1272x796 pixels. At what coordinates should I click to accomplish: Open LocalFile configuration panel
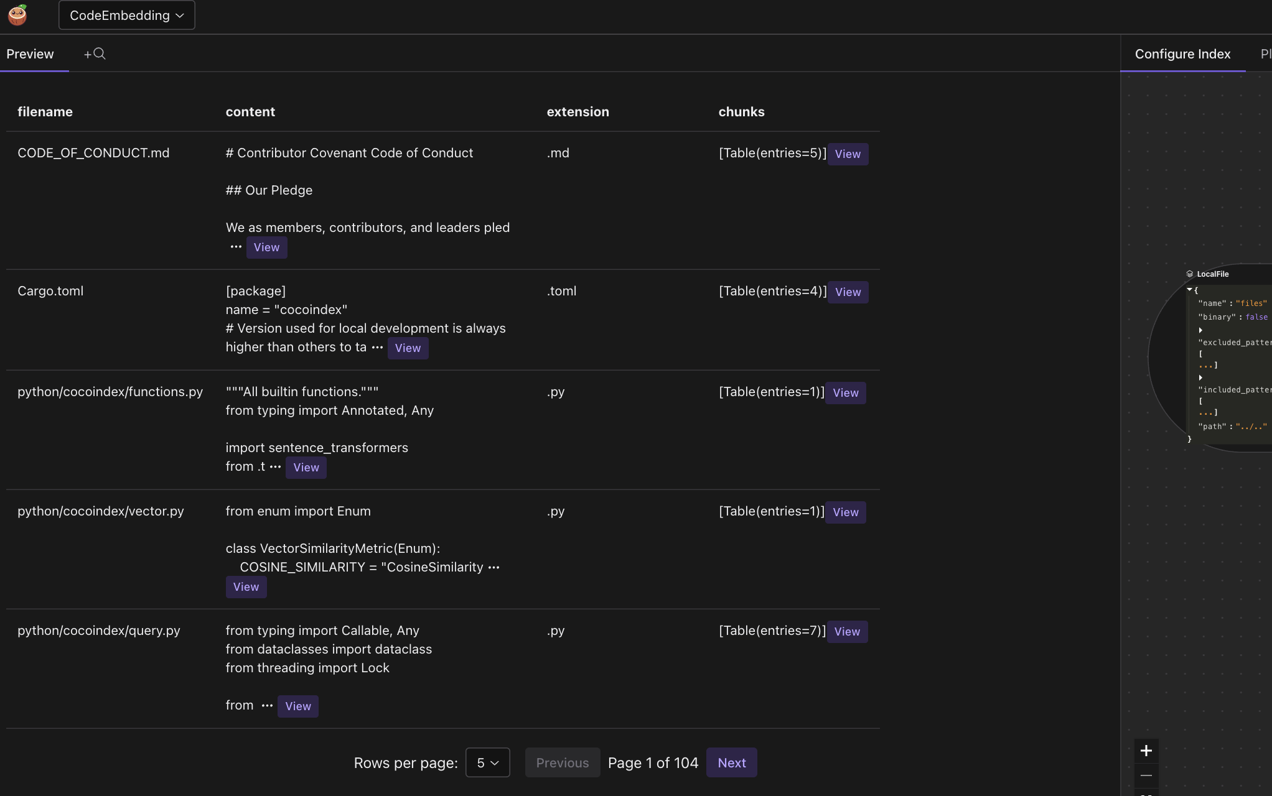pos(1212,273)
